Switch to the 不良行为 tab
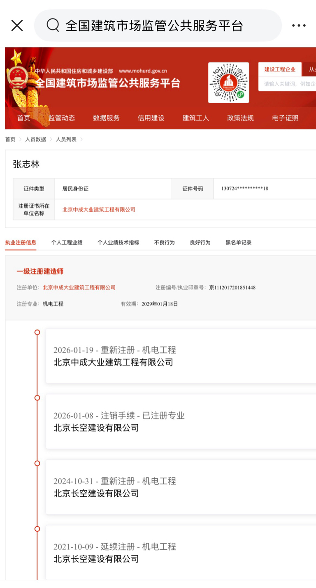 click(164, 243)
